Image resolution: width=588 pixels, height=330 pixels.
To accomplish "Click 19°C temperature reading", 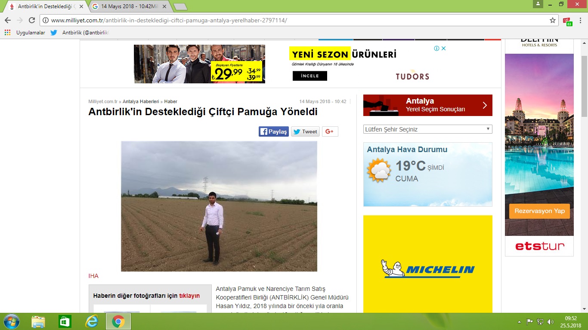I will coord(411,166).
